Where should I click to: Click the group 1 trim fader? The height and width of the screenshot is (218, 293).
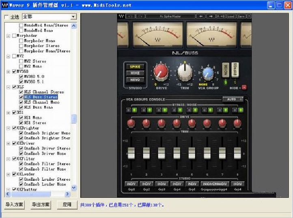131,153
